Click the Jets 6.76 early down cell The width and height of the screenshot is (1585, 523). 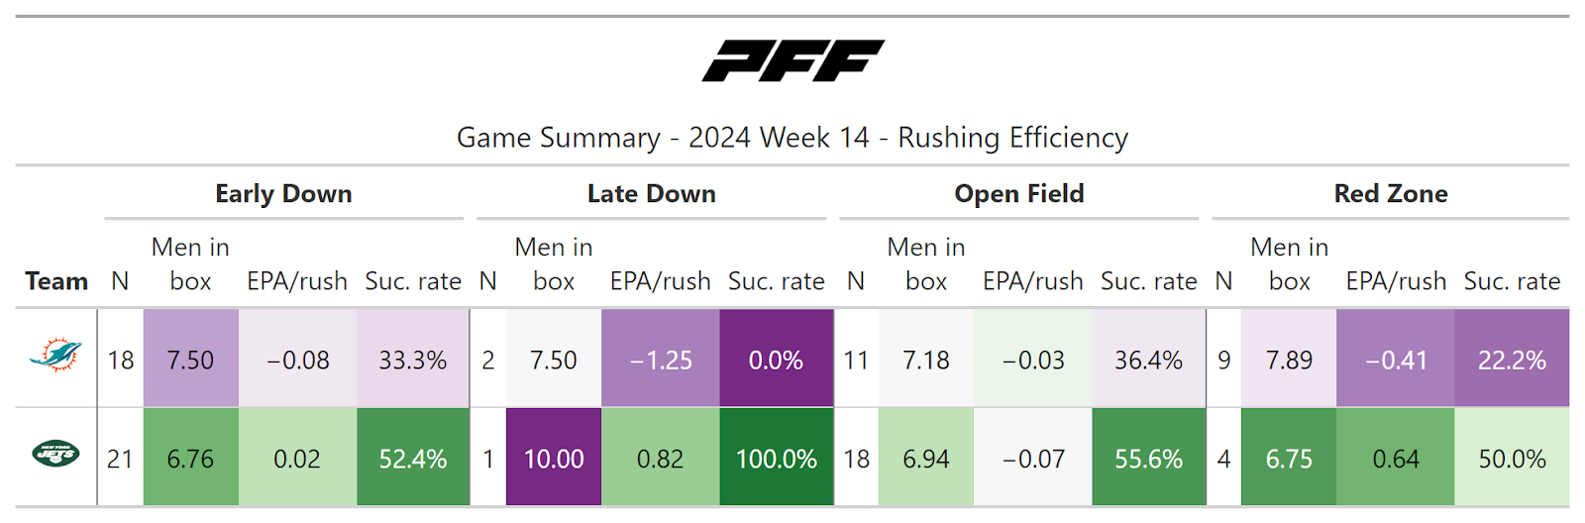(x=190, y=459)
